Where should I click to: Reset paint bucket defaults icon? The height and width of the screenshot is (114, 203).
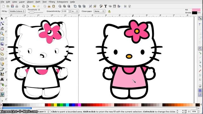point(109,11)
